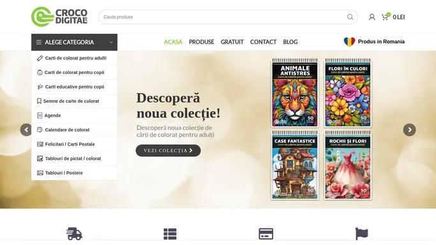Open the user account icon
The width and height of the screenshot is (436, 245).
[x=372, y=17]
